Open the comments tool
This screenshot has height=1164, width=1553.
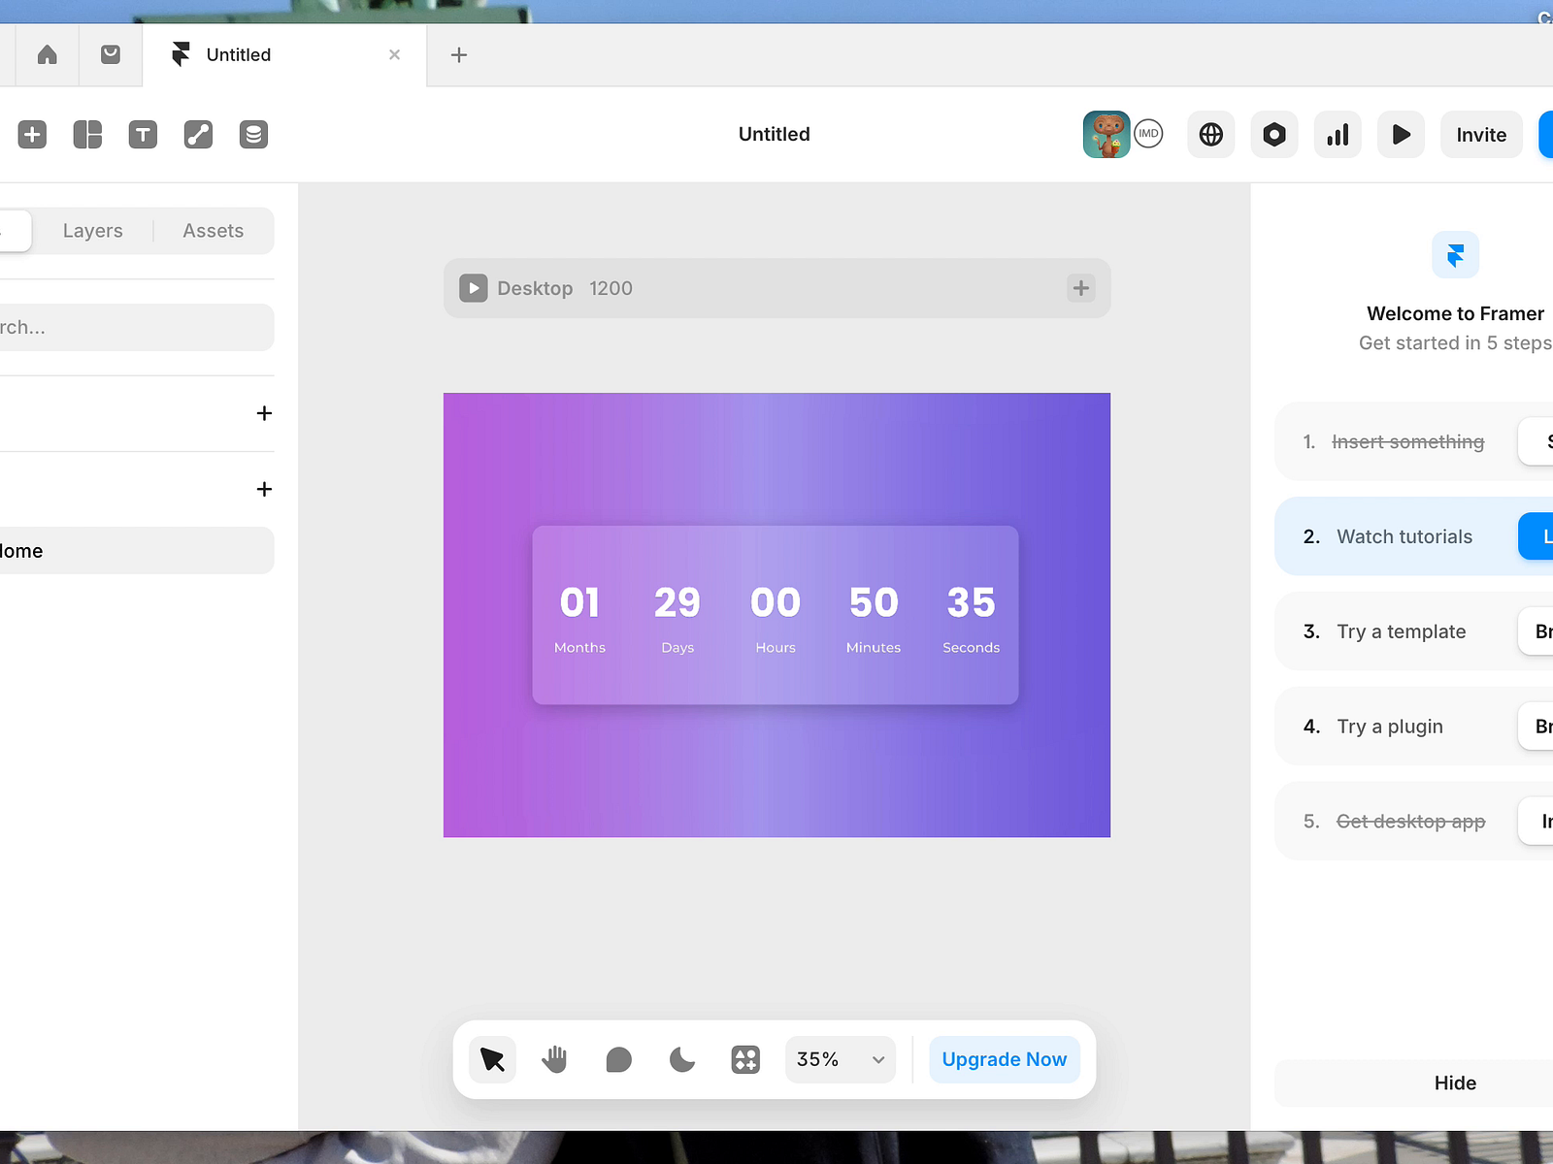pos(618,1059)
